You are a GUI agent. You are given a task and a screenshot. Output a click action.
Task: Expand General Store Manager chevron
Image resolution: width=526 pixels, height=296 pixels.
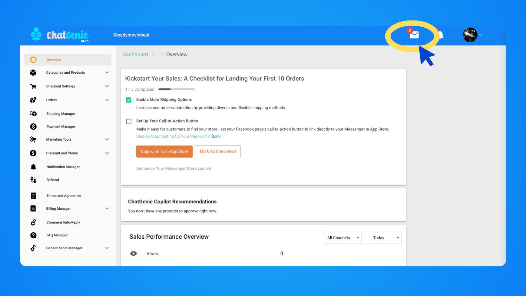(x=107, y=248)
